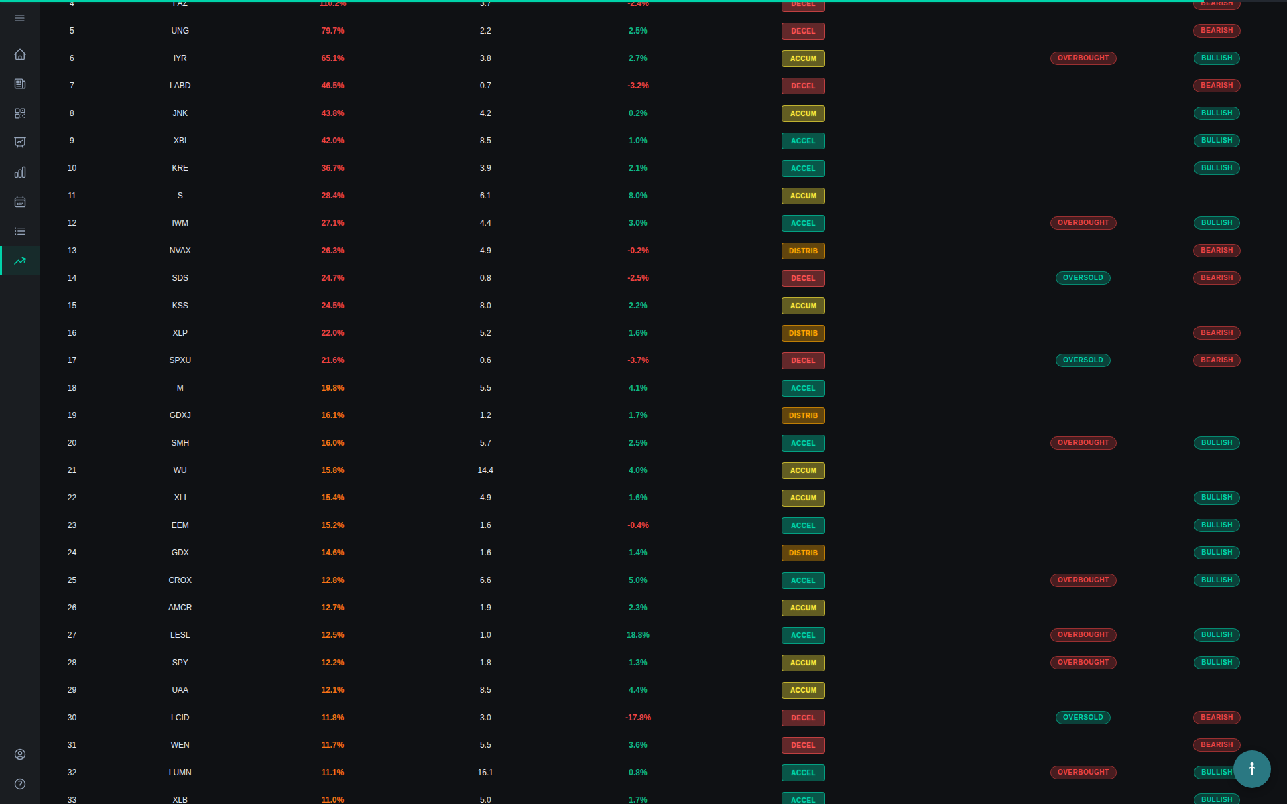This screenshot has height=804, width=1287.
Task: Click the -3.7% change in SPXU row
Action: click(638, 360)
